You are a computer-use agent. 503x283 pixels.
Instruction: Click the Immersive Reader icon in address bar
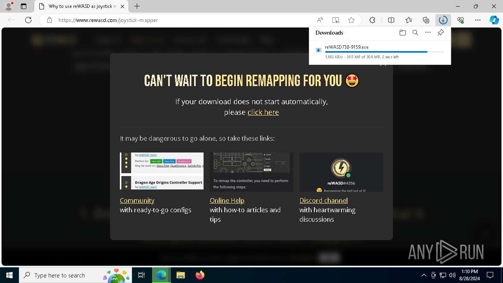coord(336,20)
